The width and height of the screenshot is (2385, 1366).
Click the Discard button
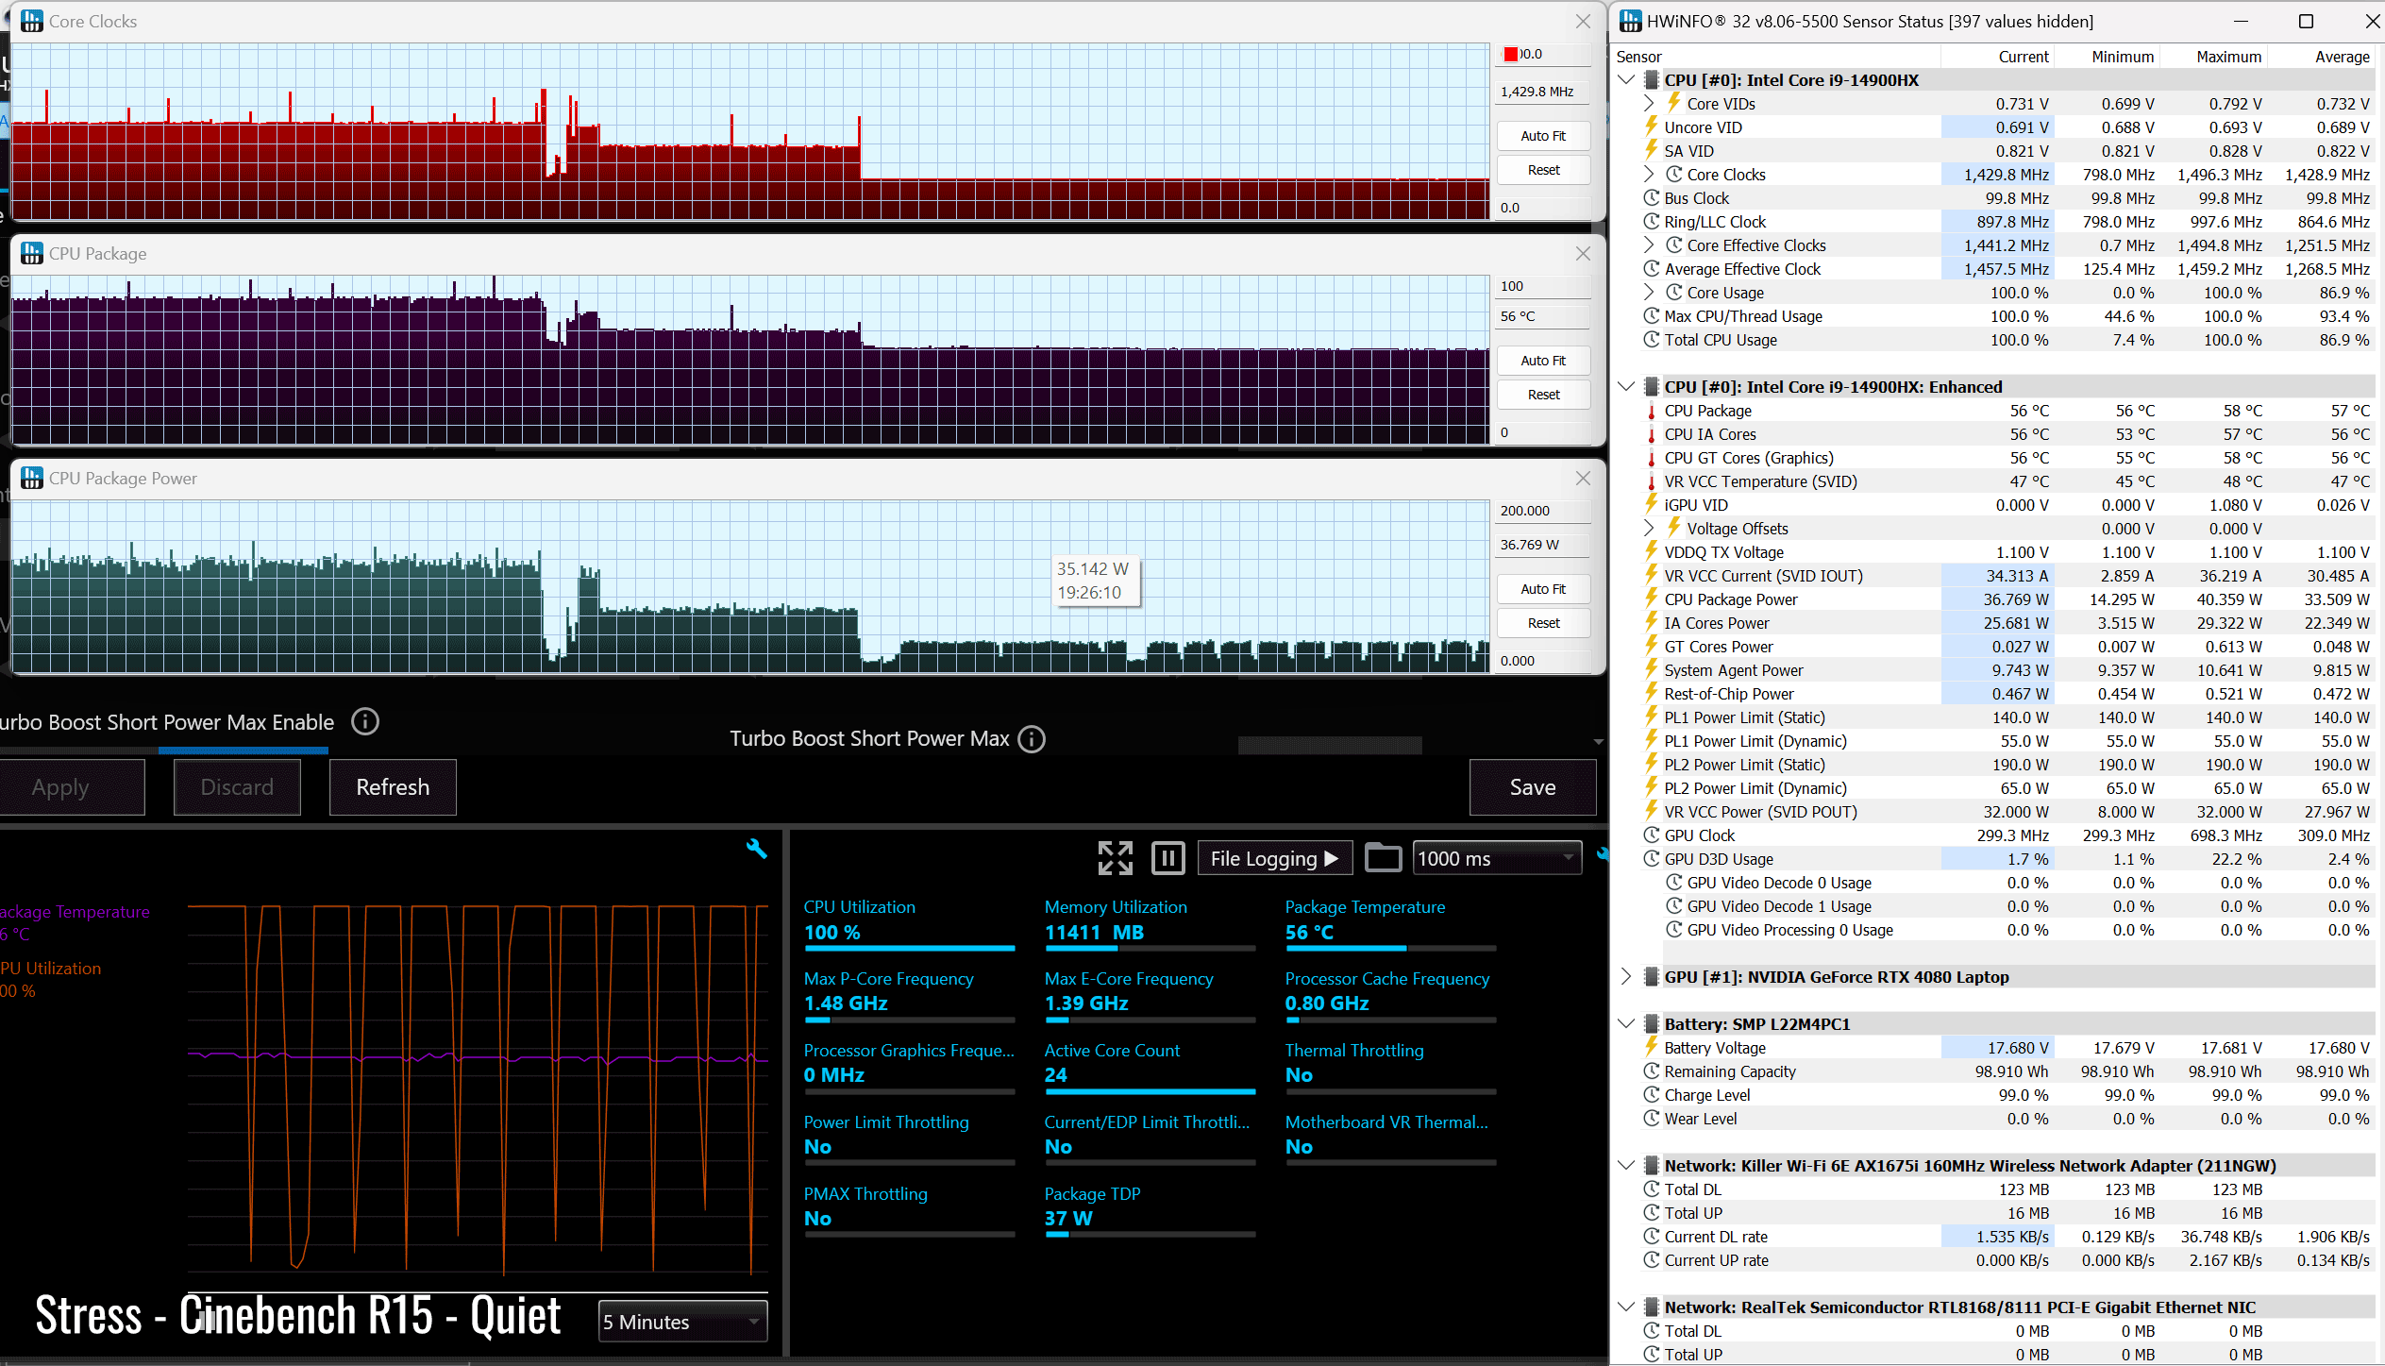click(x=237, y=787)
